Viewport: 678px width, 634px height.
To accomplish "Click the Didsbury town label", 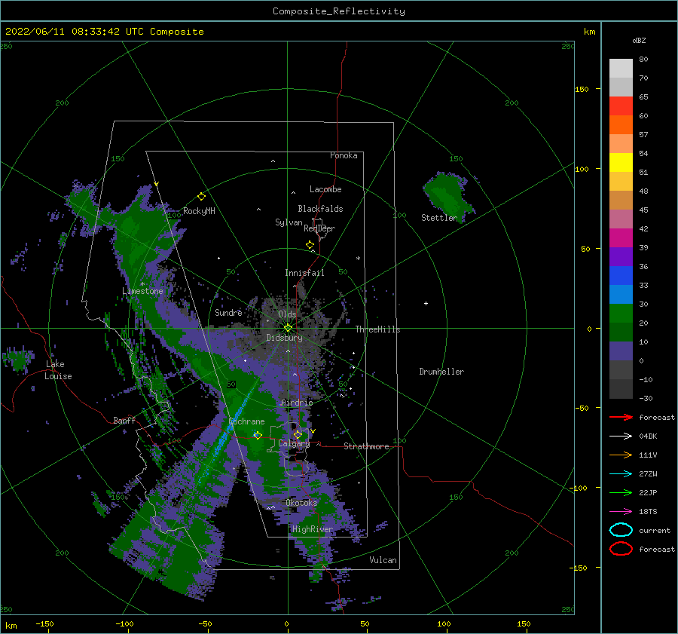I will tap(284, 338).
